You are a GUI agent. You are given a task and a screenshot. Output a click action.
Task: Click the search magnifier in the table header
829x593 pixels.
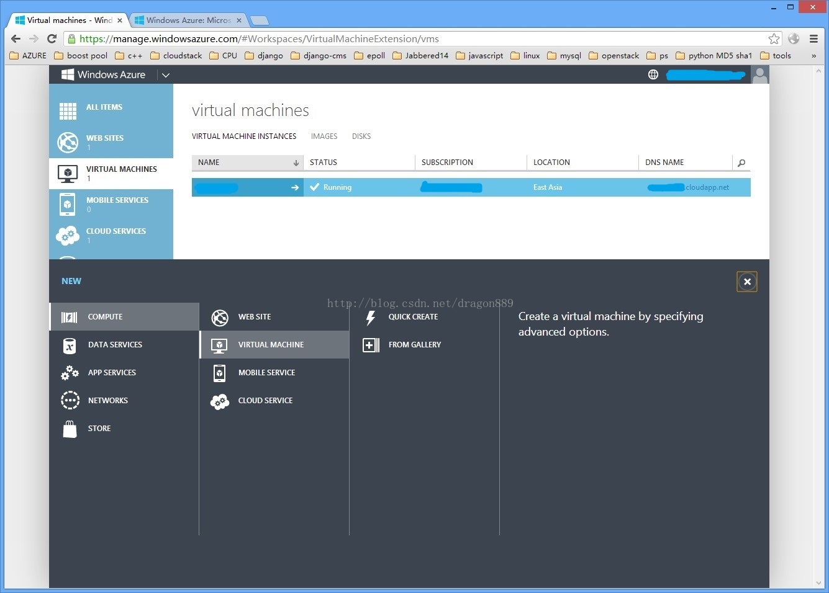741,163
